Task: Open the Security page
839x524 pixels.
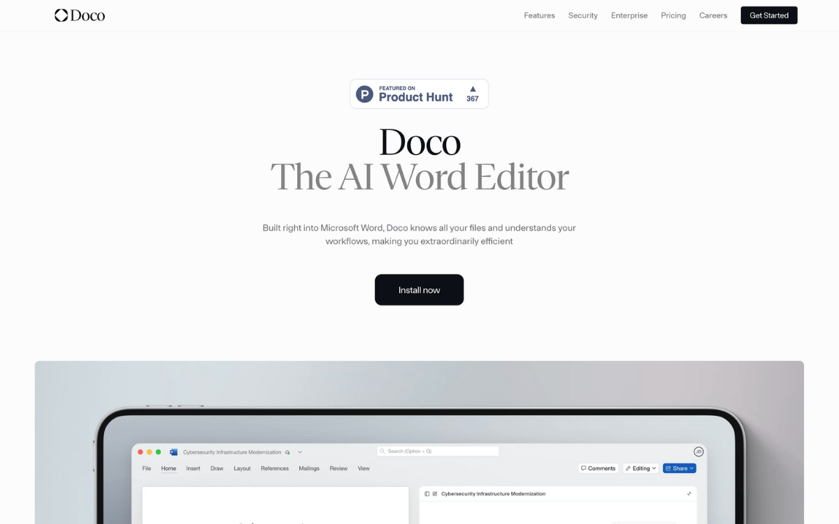Action: coord(583,15)
